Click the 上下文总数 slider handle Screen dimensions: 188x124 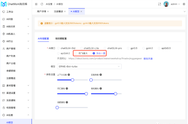tap(72, 80)
